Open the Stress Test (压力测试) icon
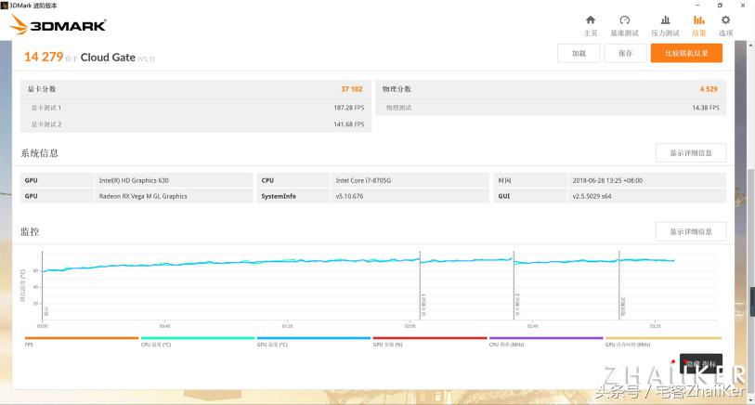This screenshot has width=755, height=405. pyautogui.click(x=665, y=24)
